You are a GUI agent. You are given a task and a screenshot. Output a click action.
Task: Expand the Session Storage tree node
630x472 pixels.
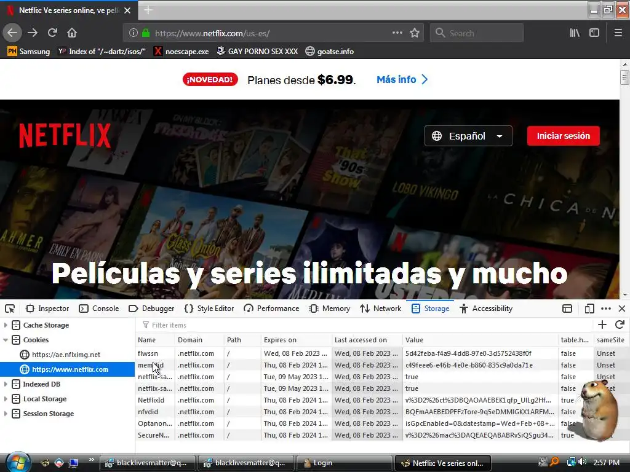(5, 414)
